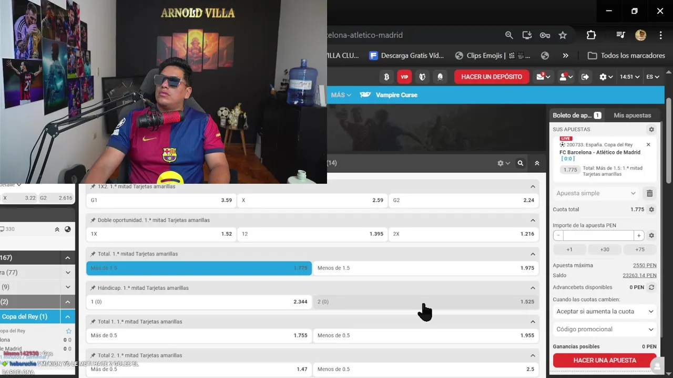
Task: Open the SUS APUESTAS gear settings
Action: [x=651, y=130]
